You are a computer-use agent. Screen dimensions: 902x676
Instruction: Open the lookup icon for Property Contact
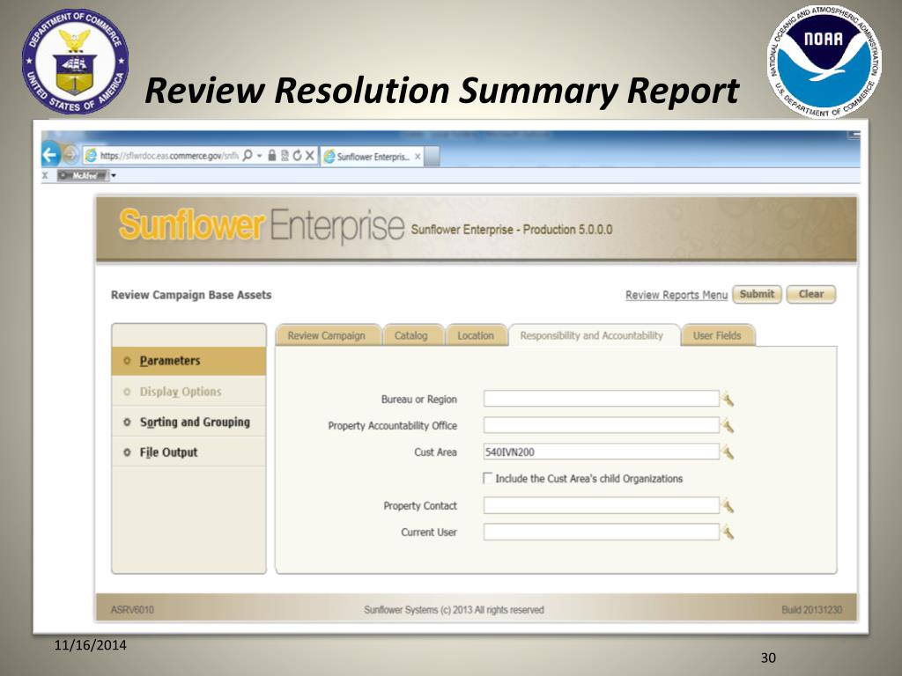[x=728, y=506]
